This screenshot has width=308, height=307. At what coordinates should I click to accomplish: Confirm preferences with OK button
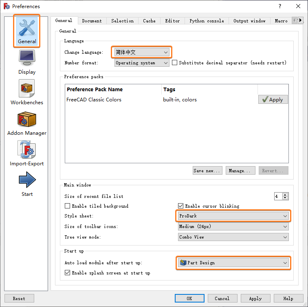point(189,298)
